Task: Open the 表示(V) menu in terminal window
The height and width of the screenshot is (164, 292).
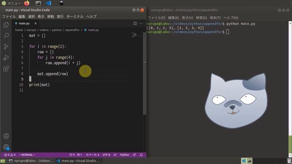Action: 188,18
